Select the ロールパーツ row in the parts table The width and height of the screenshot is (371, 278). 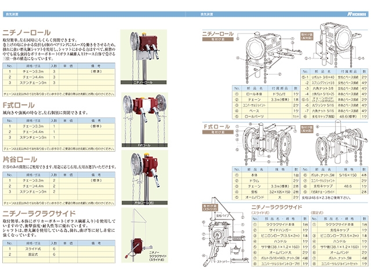pyautogui.click(x=265, y=116)
